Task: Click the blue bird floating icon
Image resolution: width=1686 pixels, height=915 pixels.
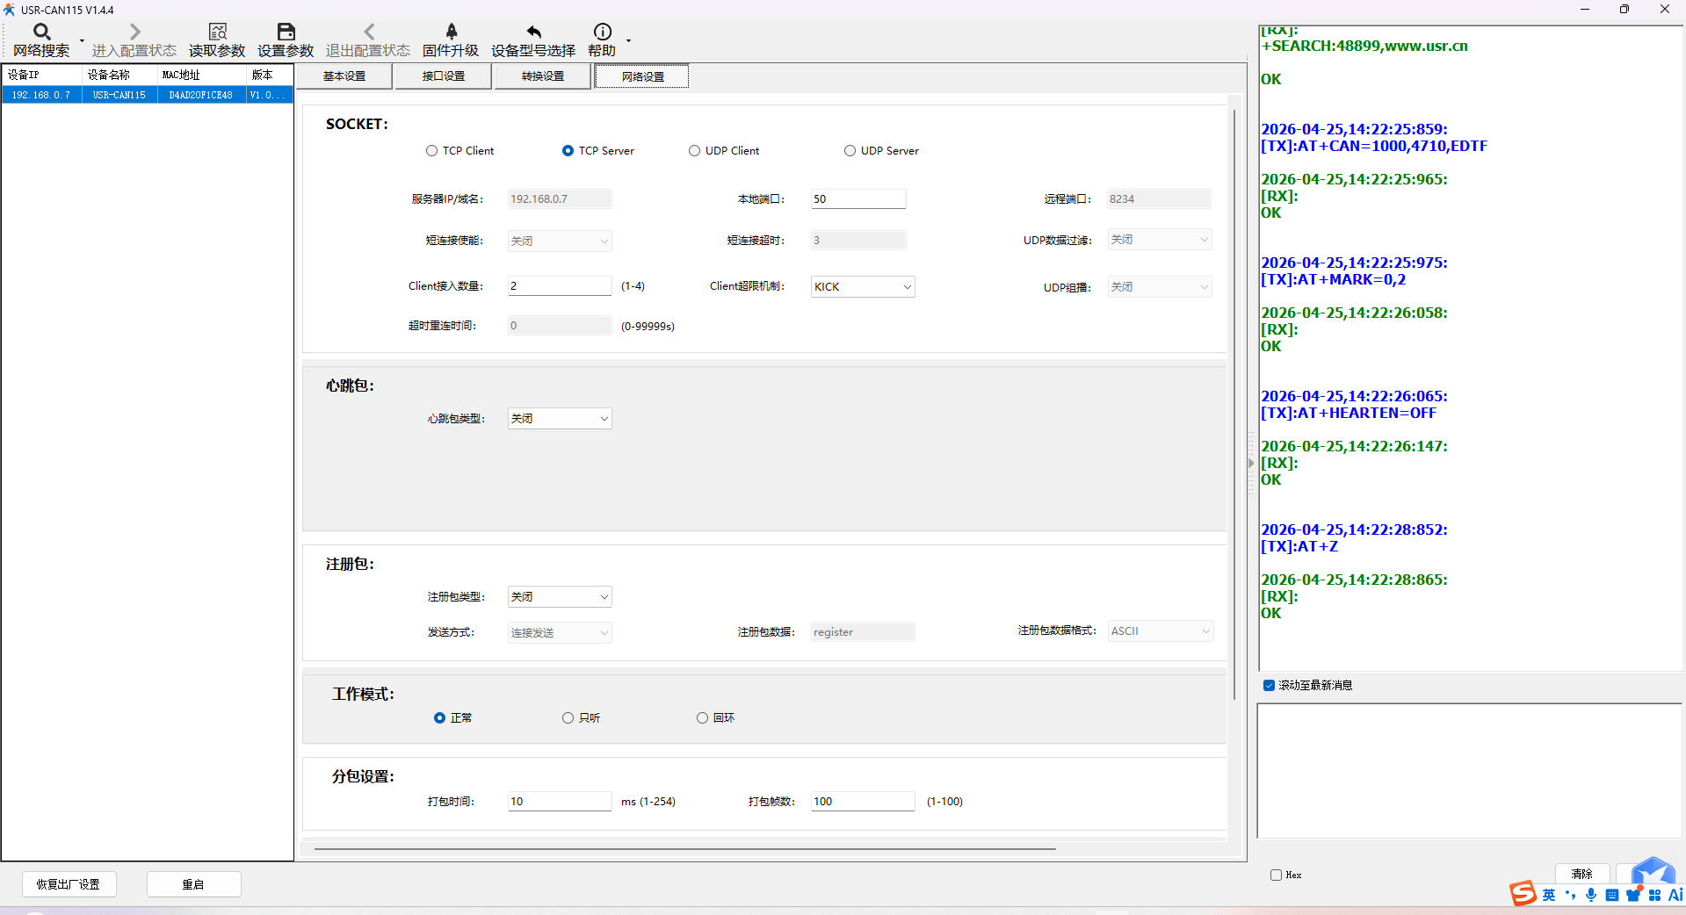Action: 1653,872
